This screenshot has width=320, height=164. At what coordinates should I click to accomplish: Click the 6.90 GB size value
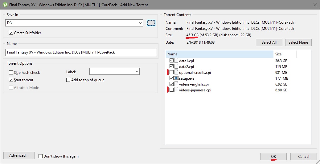point(281,90)
